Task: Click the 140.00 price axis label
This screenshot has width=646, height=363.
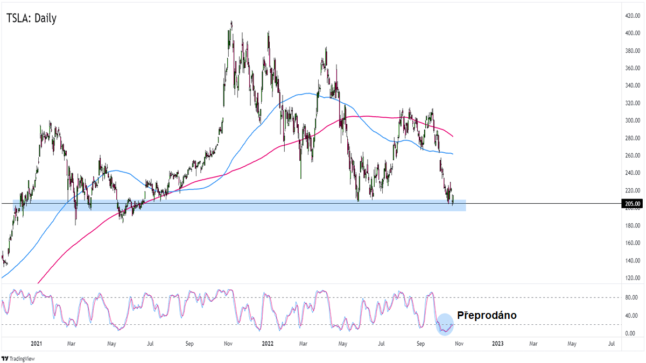Action: [x=631, y=260]
